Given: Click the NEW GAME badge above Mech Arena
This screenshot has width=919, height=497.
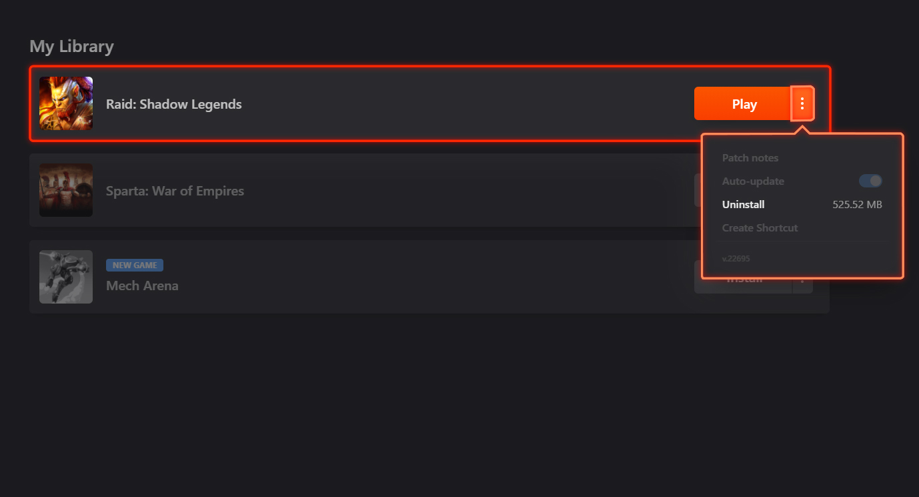Looking at the screenshot, I should tap(135, 265).
